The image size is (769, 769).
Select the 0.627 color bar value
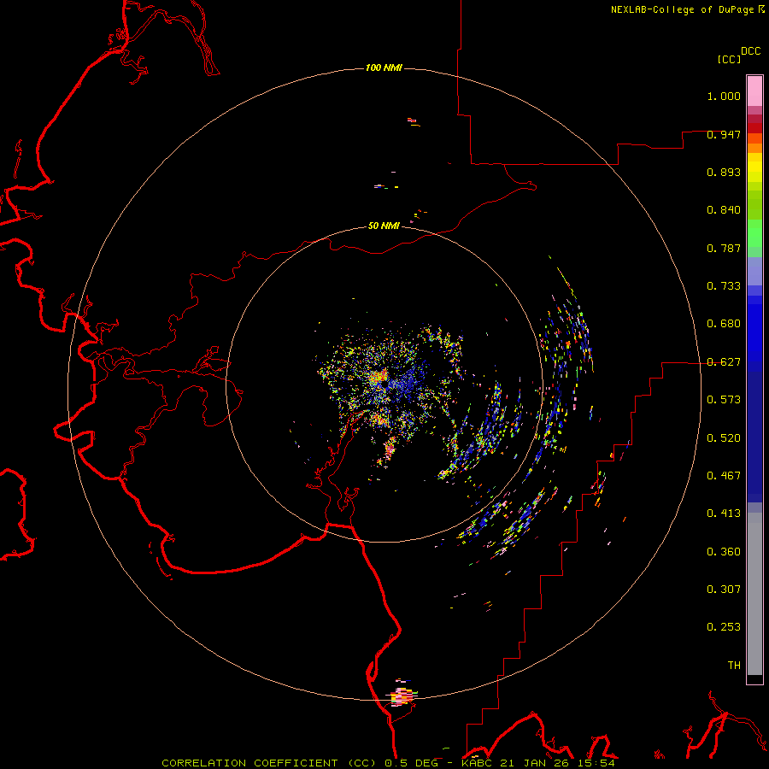724,362
